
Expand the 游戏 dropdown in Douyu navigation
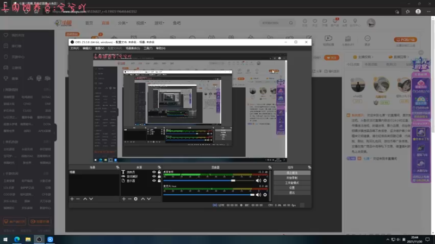(159, 23)
